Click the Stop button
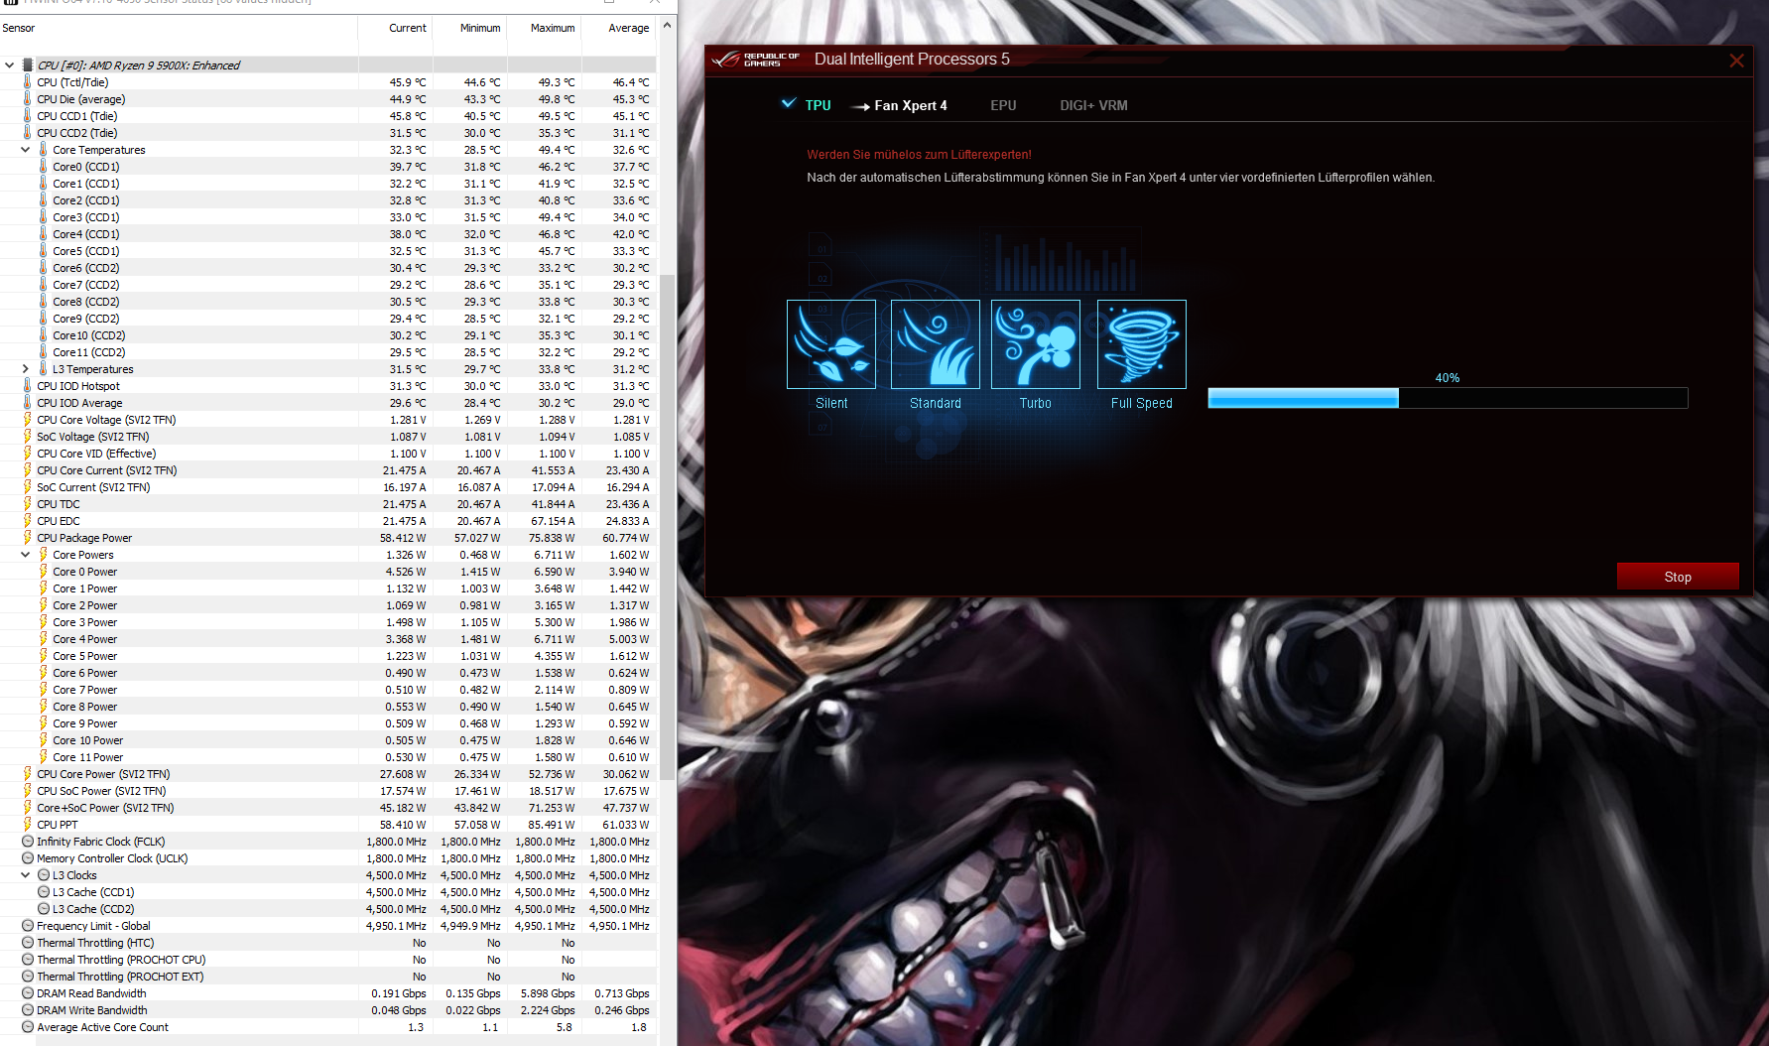1769x1046 pixels. (x=1678, y=577)
